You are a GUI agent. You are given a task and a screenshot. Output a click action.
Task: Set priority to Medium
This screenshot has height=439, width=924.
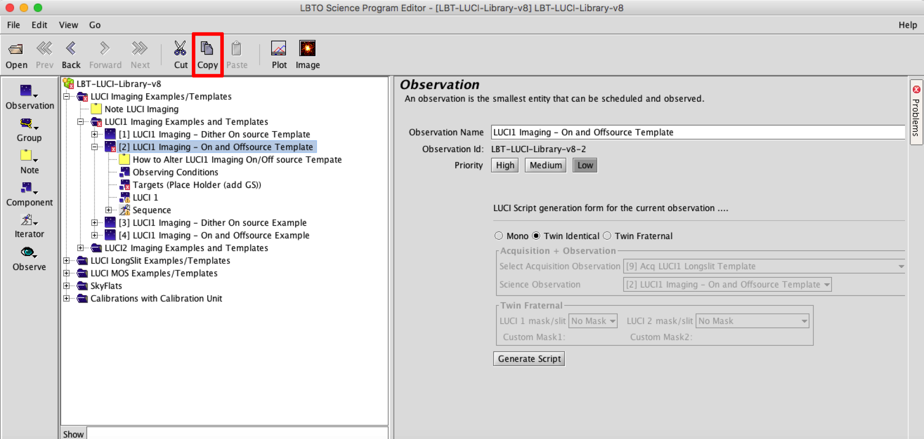click(x=545, y=165)
